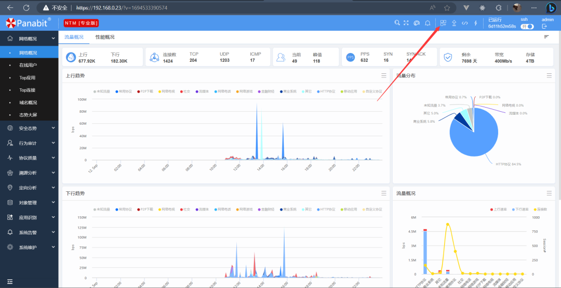Screen dimensions: 561x288
Task: Click the admin username label
Action: [547, 20]
